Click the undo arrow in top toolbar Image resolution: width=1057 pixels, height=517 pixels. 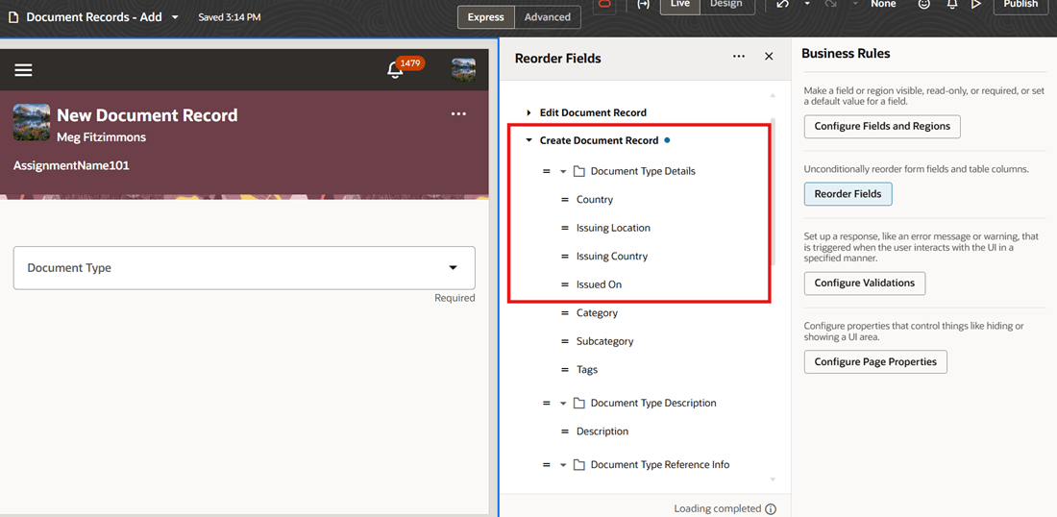pyautogui.click(x=782, y=4)
